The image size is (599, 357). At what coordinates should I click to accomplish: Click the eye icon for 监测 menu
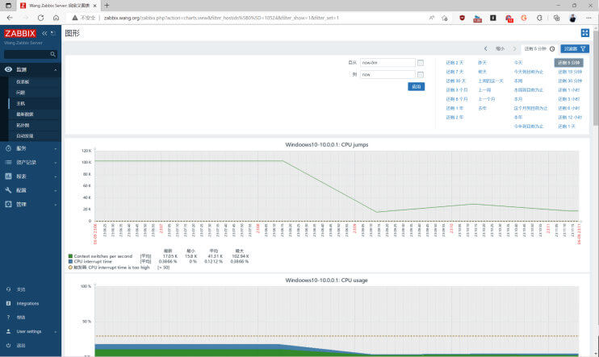point(8,69)
